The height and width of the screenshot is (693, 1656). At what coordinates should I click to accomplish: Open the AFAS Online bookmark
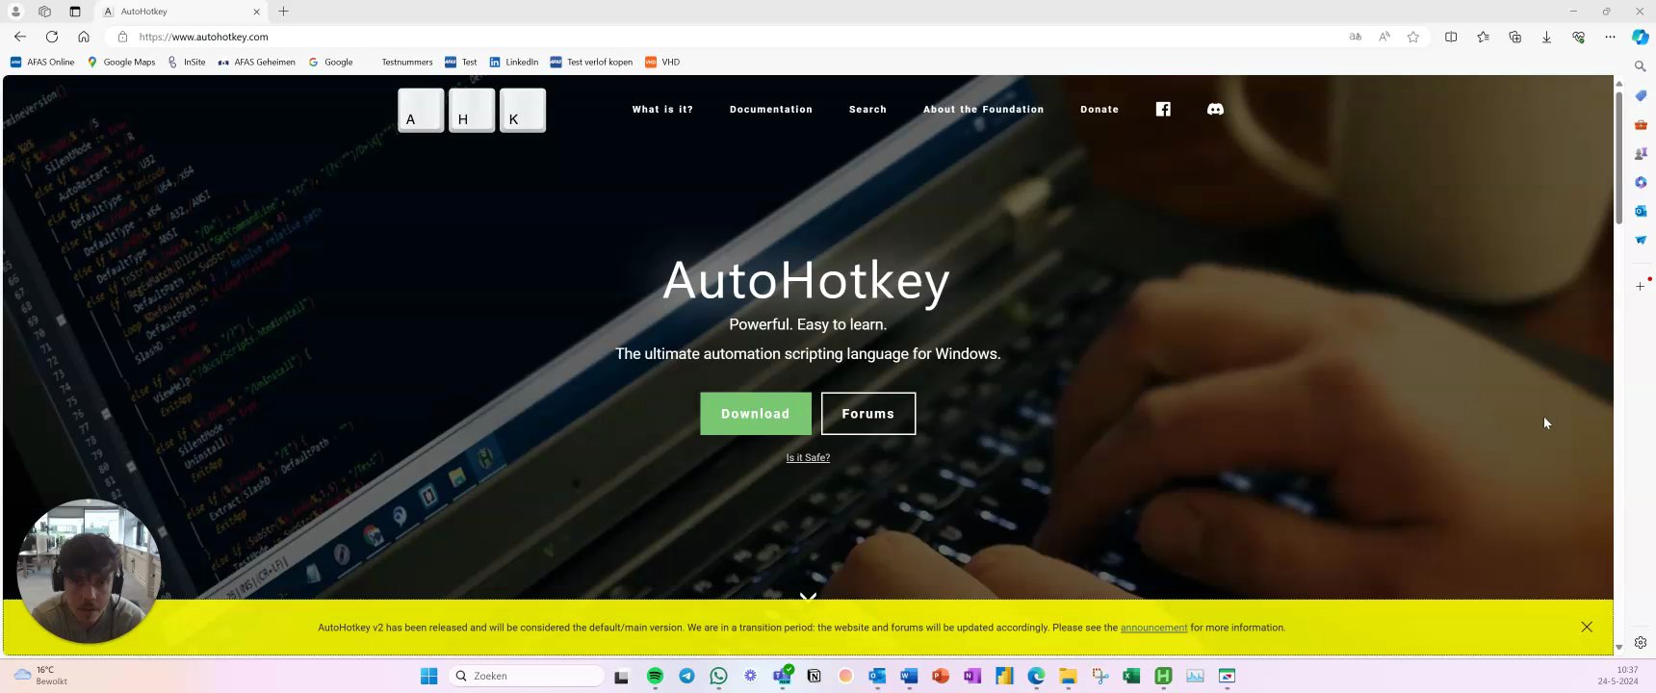42,62
